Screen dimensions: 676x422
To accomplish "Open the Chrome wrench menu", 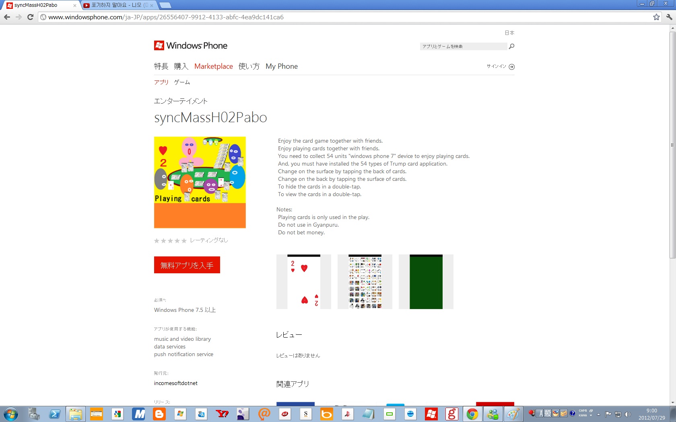I will (x=669, y=17).
